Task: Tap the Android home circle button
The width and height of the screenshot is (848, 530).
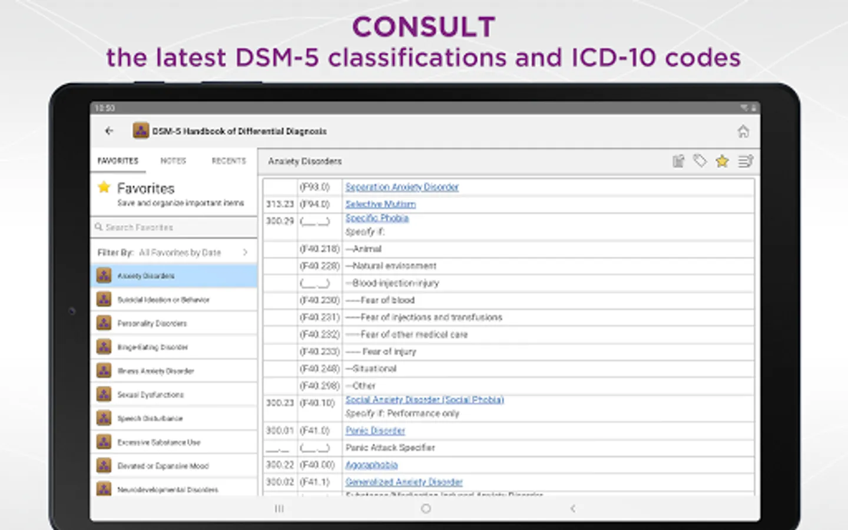Action: pyautogui.click(x=426, y=508)
